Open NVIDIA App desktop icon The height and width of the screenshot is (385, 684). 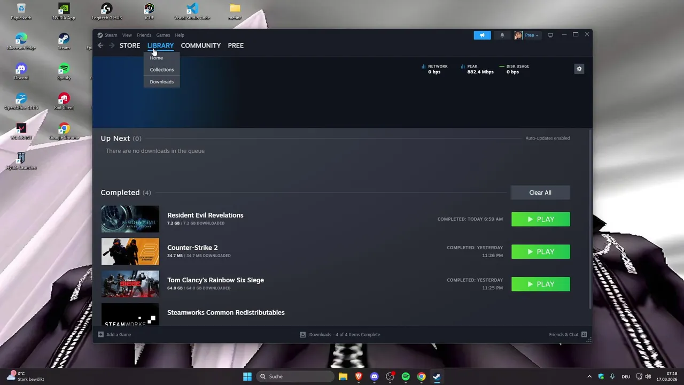pyautogui.click(x=64, y=12)
